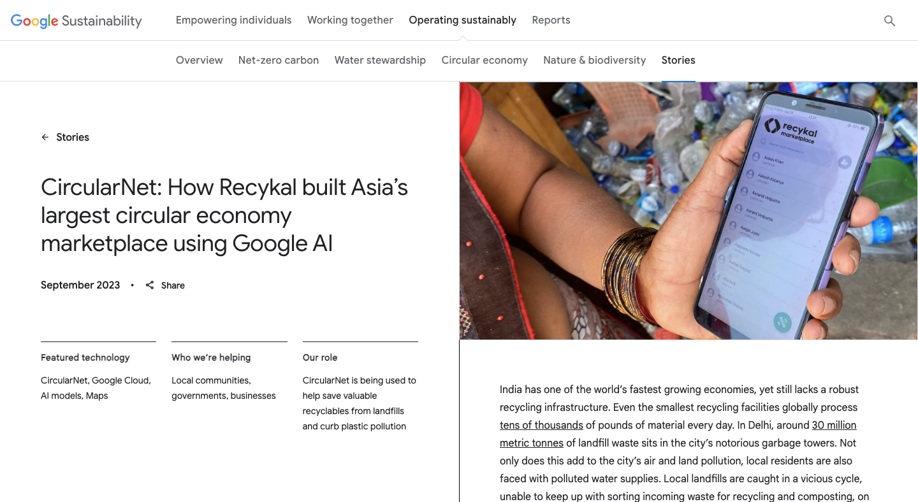Click the Recykal marketplace phone photo
This screenshot has width=918, height=502.
[688, 210]
